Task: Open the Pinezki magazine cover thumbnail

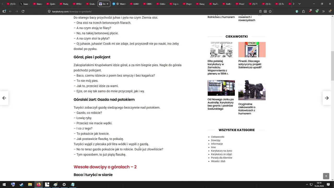Action: (252, 50)
